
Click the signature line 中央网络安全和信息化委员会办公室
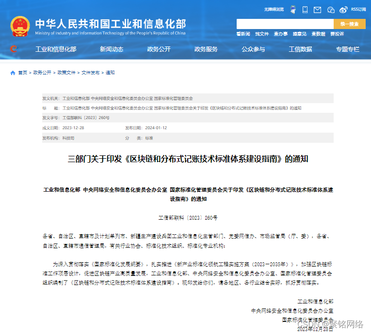click(x=292, y=311)
